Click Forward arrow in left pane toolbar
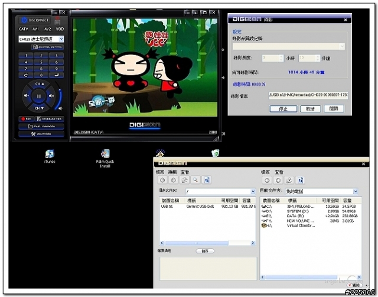This screenshot has width=378, height=297. pyautogui.click(x=173, y=180)
